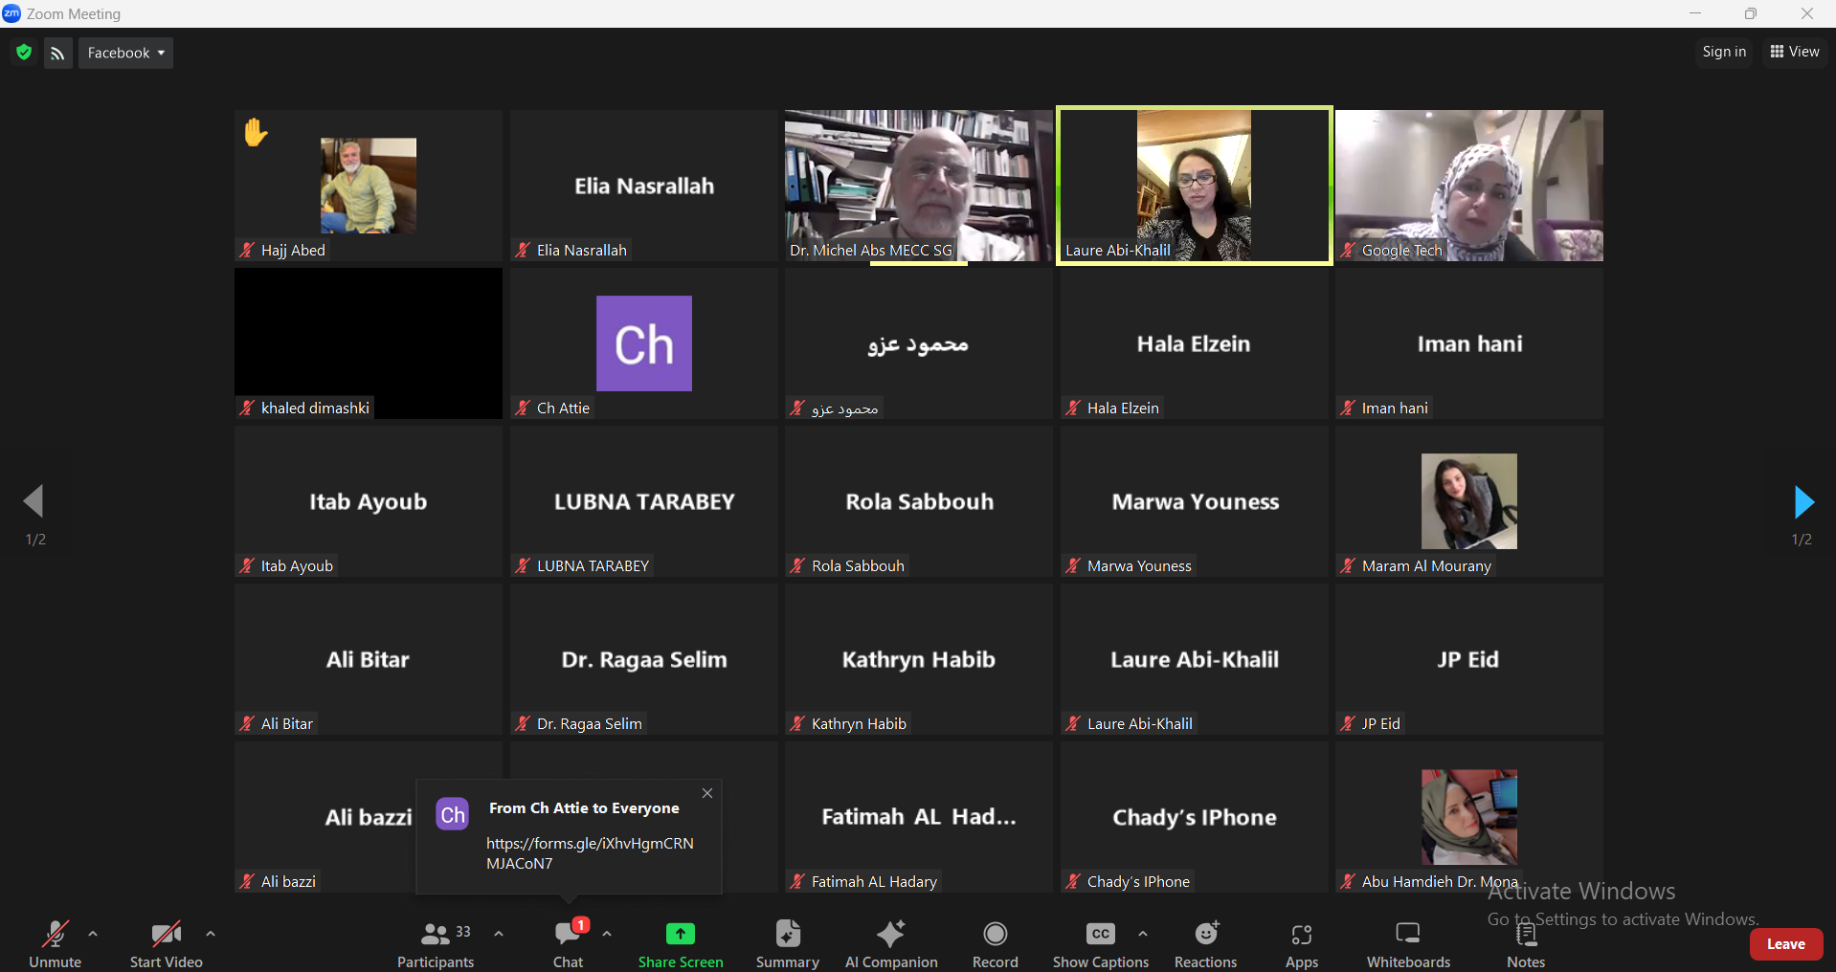1836x972 pixels.
Task: Click the muted mic icon for khaled dimashki
Action: (x=247, y=409)
